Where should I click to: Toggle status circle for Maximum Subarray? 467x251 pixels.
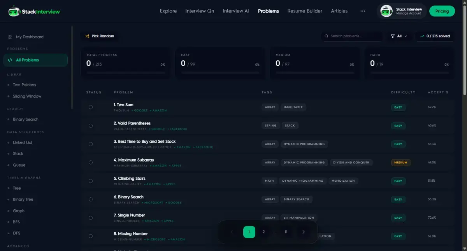coord(91,163)
